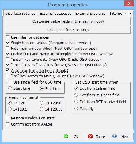Open Colors and fonts settings
This screenshot has height=144, width=136.
(68, 30)
